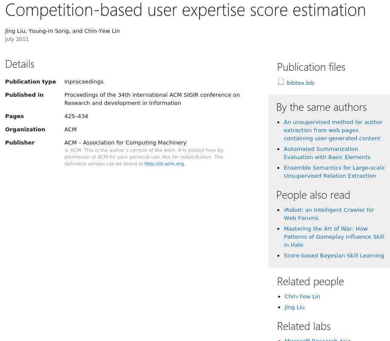Click the Details section heading
This screenshot has width=390, height=341.
point(20,64)
